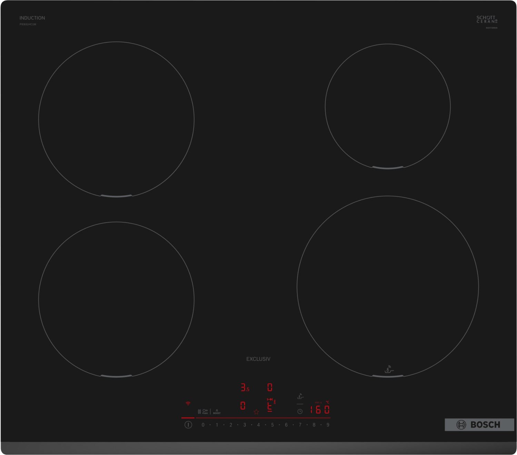Tap the 160 temperature readout
The width and height of the screenshot is (517, 455).
(x=320, y=410)
